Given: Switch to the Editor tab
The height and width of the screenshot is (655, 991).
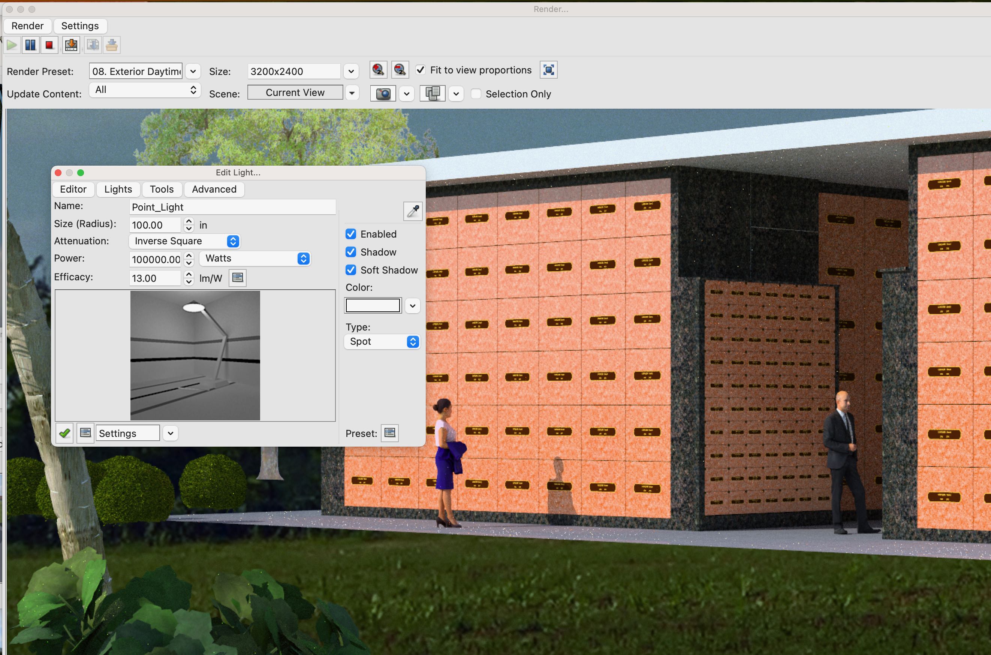Looking at the screenshot, I should (x=73, y=189).
